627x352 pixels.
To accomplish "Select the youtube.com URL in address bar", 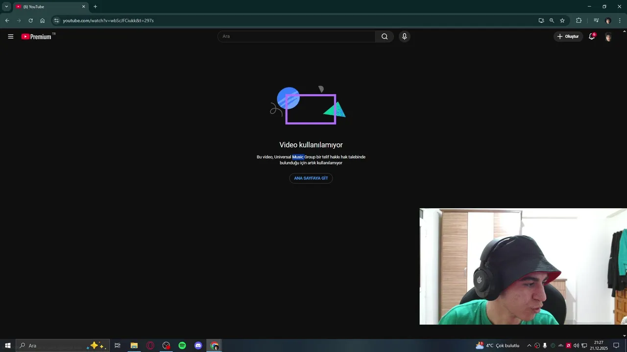I will point(108,21).
